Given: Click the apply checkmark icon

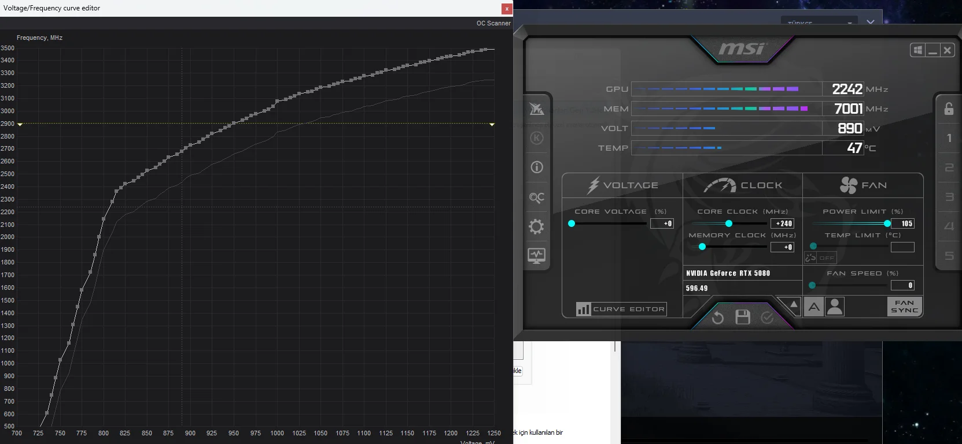Looking at the screenshot, I should [x=767, y=318].
